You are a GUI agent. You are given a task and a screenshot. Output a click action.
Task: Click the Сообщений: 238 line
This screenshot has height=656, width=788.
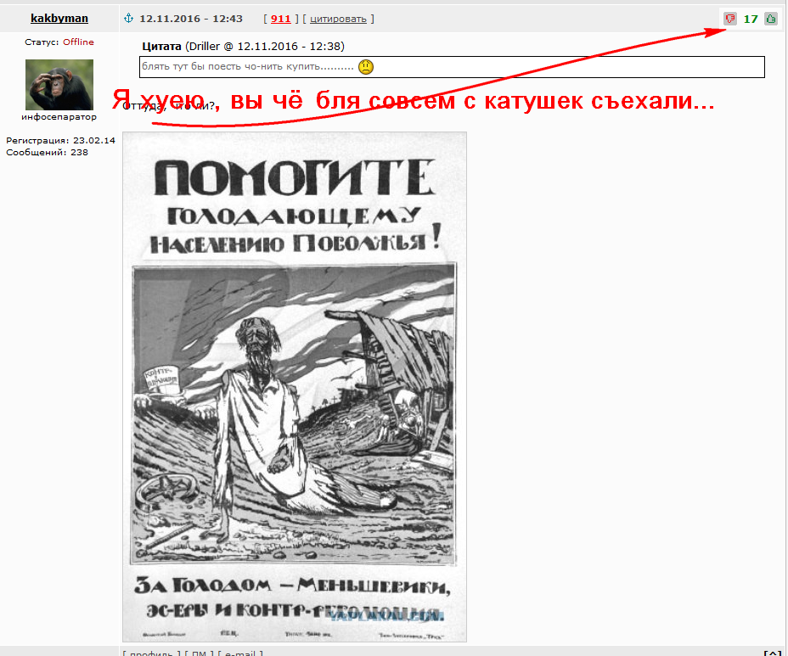point(47,153)
